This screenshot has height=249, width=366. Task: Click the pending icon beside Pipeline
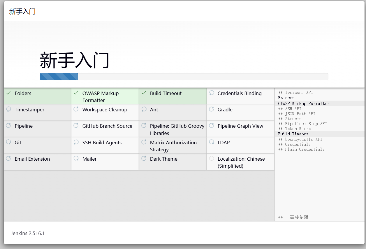point(9,126)
